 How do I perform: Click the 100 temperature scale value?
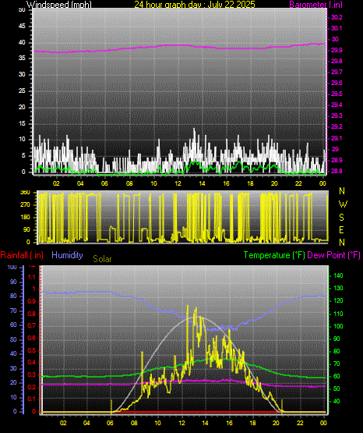point(338,326)
